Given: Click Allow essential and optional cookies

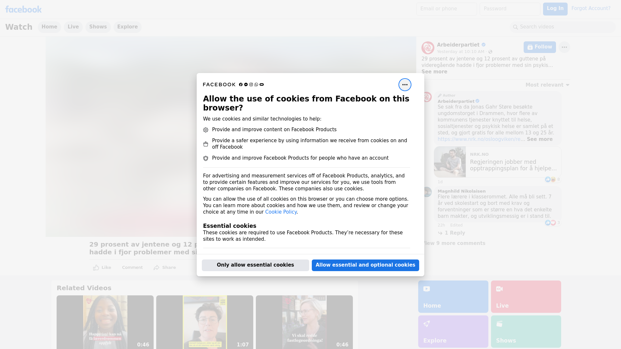Looking at the screenshot, I should (x=365, y=265).
